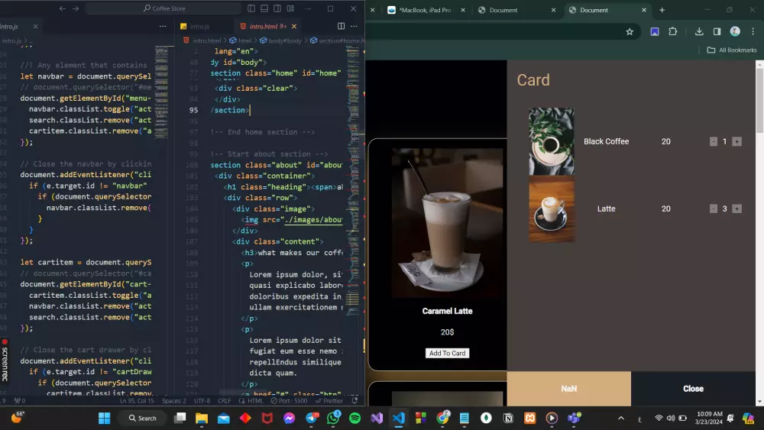
Task: Open a new browser tab
Action: tap(662, 10)
